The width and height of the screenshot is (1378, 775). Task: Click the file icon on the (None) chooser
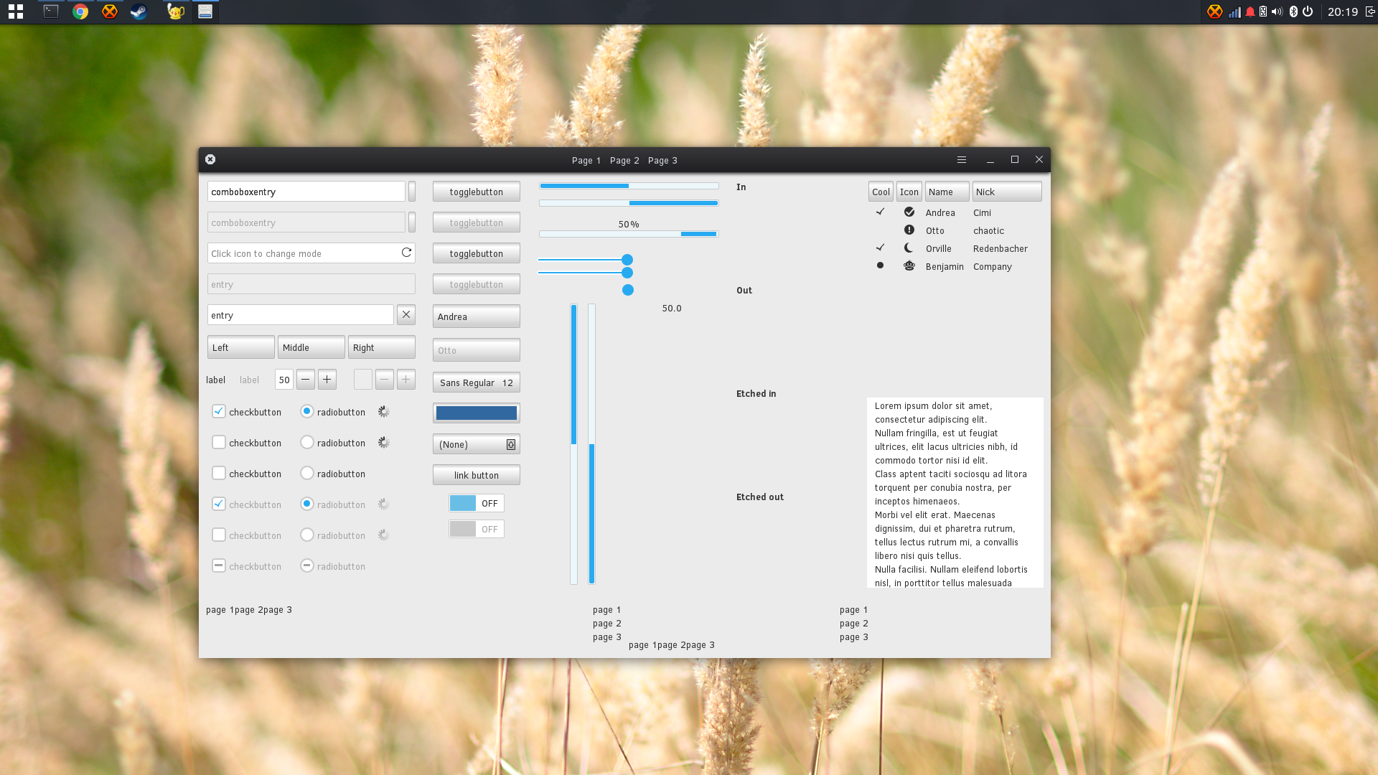511,444
